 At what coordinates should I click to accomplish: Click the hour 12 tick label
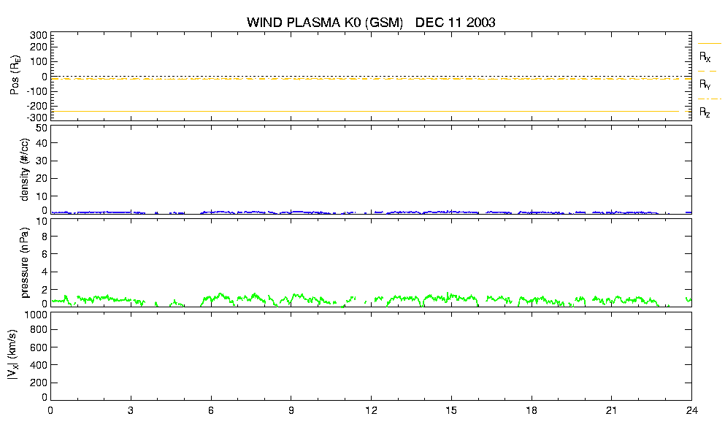372,410
